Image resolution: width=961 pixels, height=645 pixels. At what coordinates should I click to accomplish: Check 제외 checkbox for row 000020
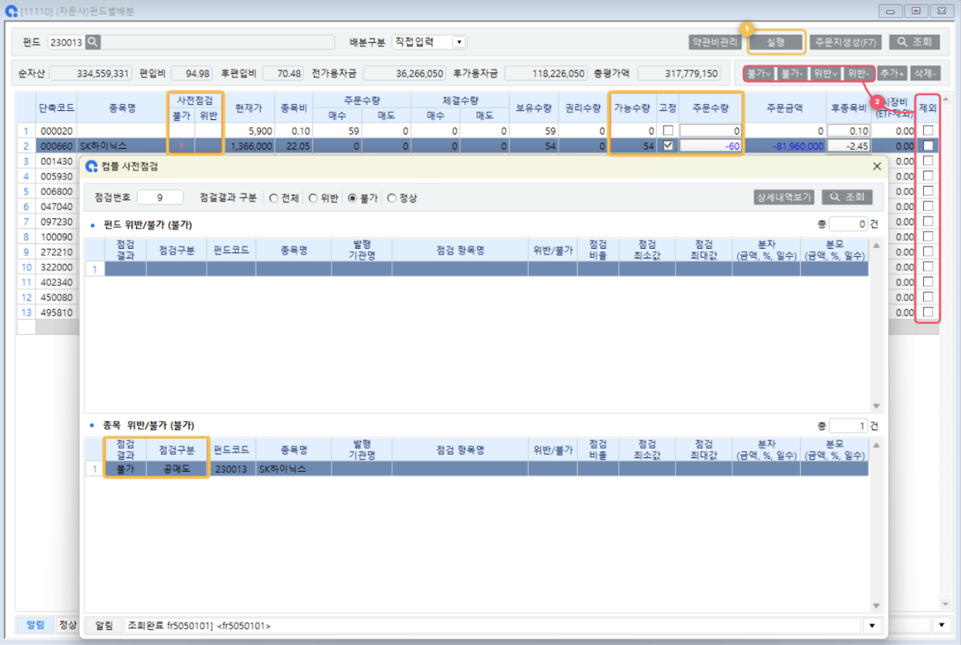pyautogui.click(x=928, y=130)
